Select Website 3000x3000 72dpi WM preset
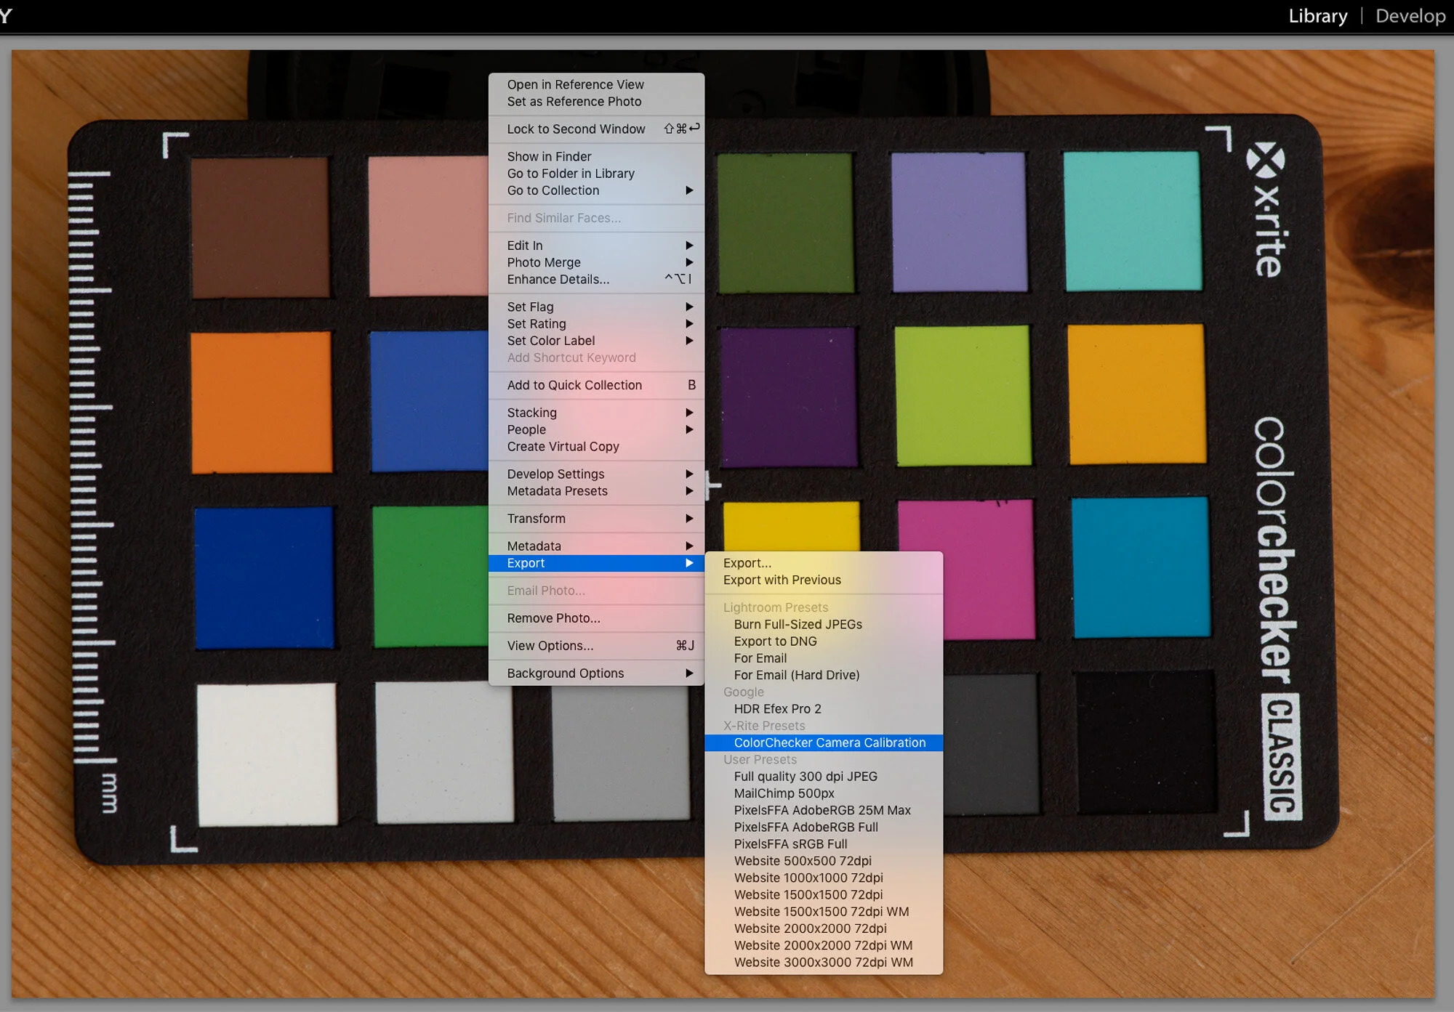The height and width of the screenshot is (1012, 1454). (824, 963)
